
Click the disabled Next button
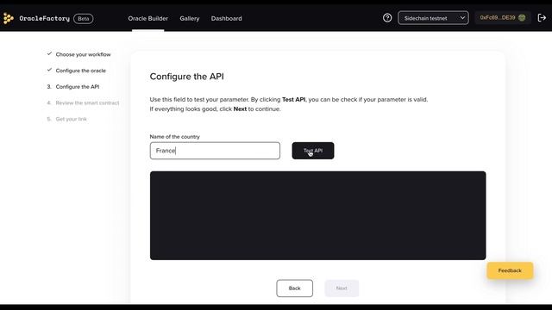[x=342, y=288]
